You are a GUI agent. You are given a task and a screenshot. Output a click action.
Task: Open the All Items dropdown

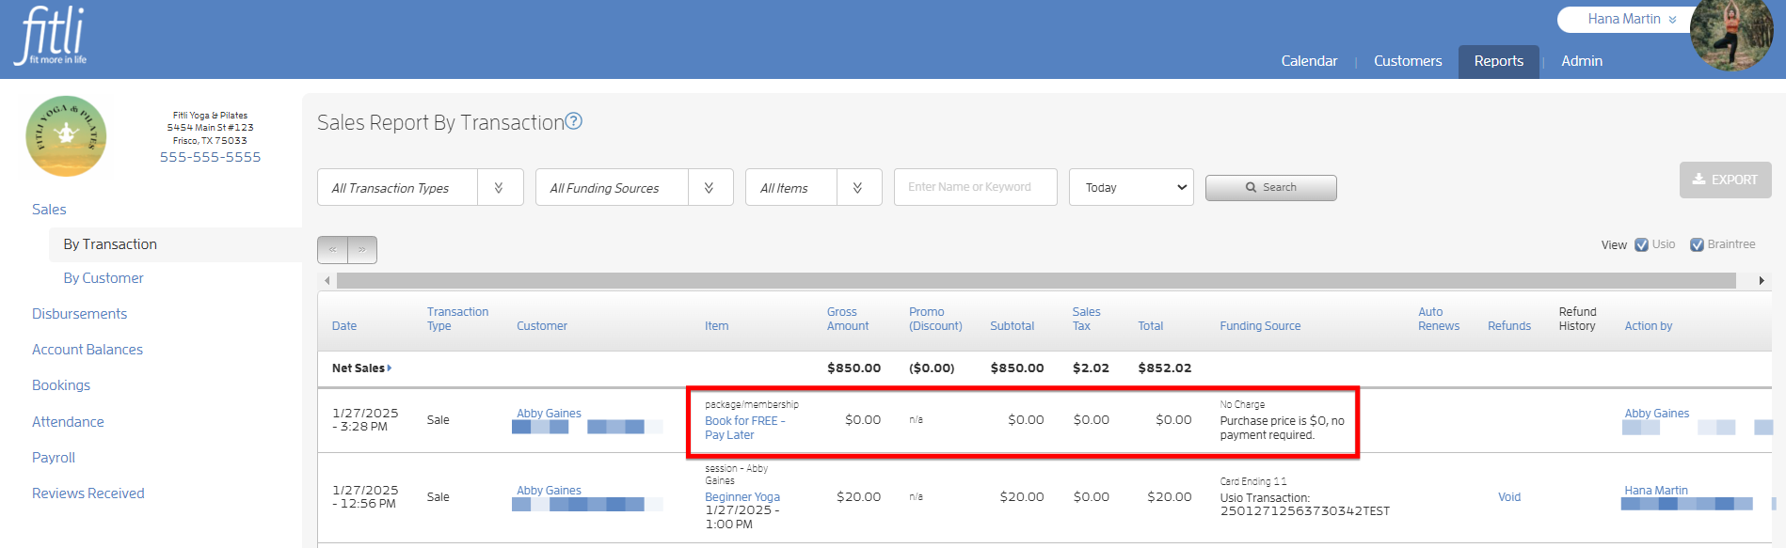coord(813,187)
